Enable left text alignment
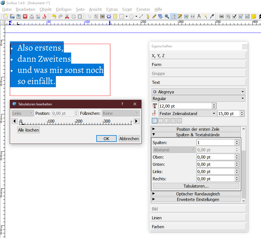Viewport: 261px width, 238px height. (x=155, y=121)
